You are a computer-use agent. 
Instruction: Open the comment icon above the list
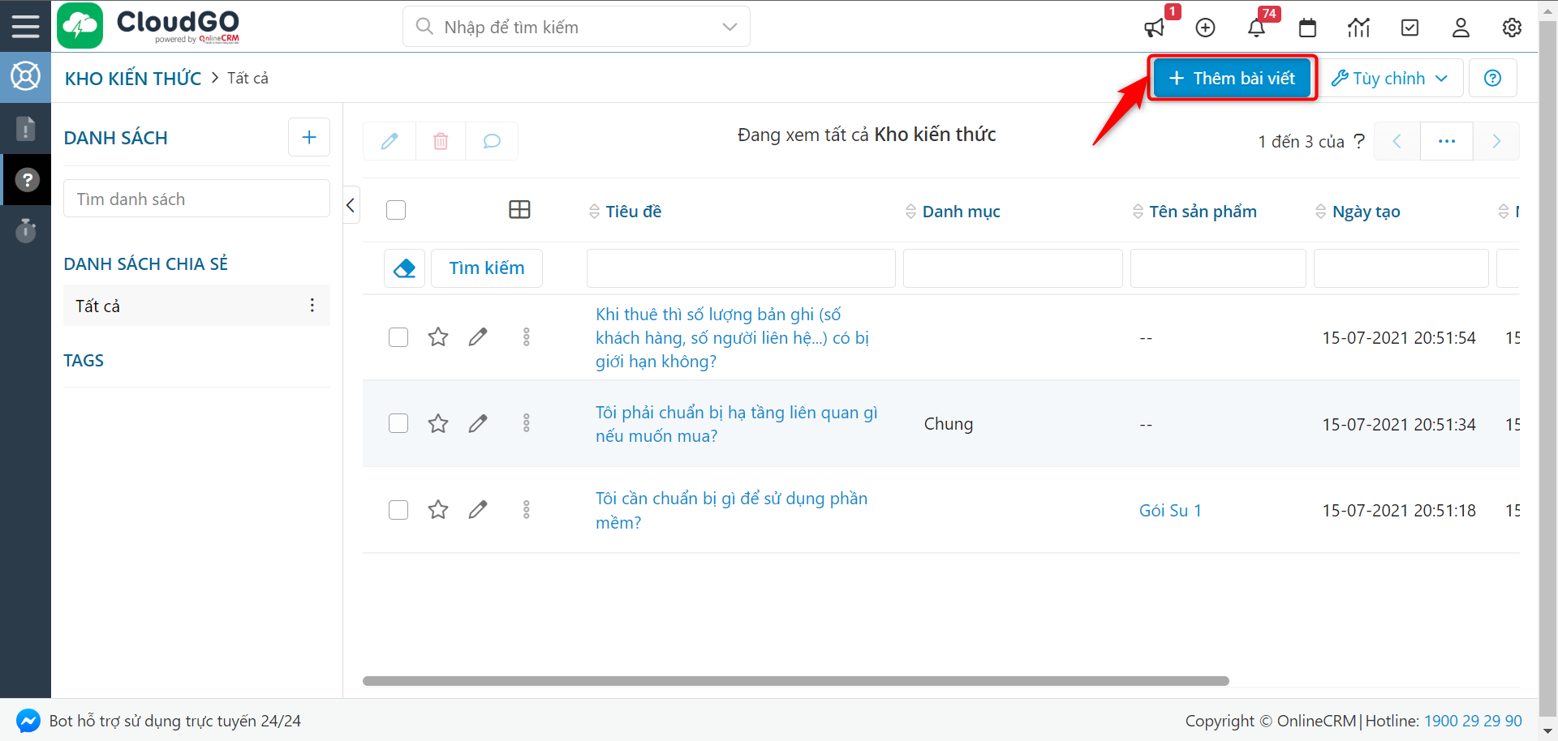[492, 140]
